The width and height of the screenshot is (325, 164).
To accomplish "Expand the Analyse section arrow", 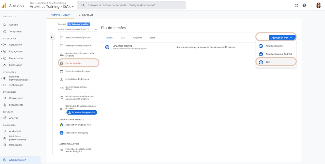I will coord(1,118).
